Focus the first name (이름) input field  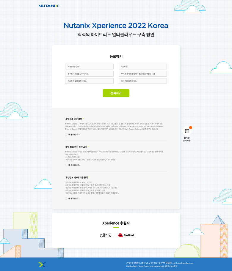pyautogui.click(x=89, y=67)
